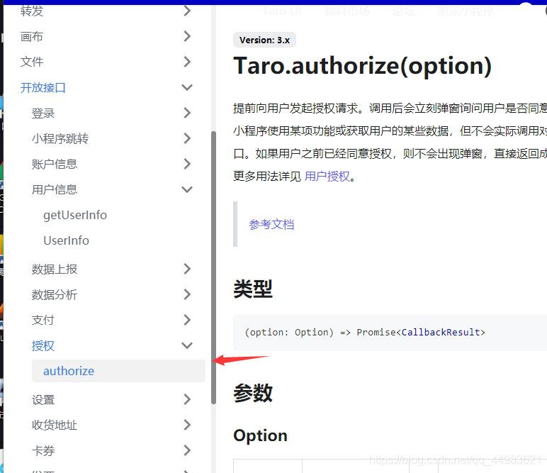Open the 用户信息 sidebar entry
Image resolution: width=547 pixels, height=473 pixels.
[55, 189]
